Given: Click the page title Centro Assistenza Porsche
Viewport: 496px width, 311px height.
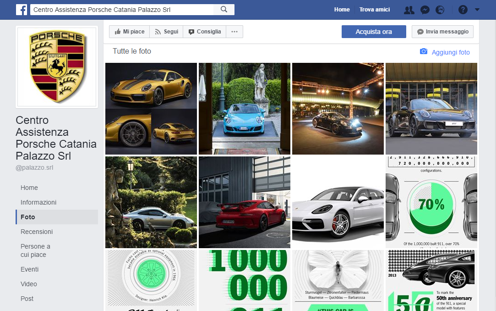Looking at the screenshot, I should pos(56,138).
